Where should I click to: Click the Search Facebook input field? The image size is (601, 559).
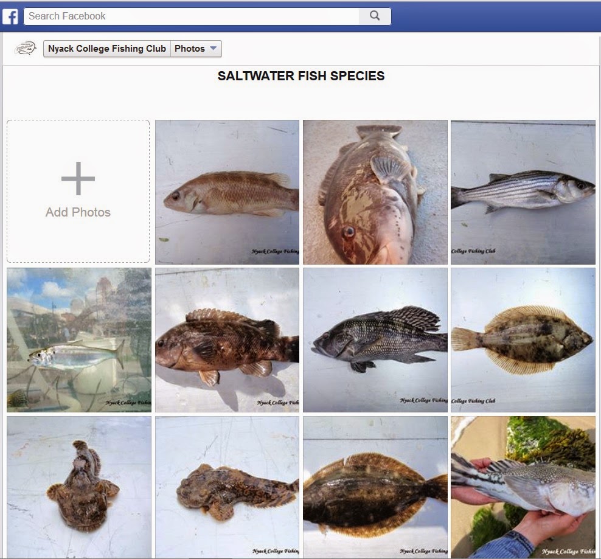click(x=182, y=16)
